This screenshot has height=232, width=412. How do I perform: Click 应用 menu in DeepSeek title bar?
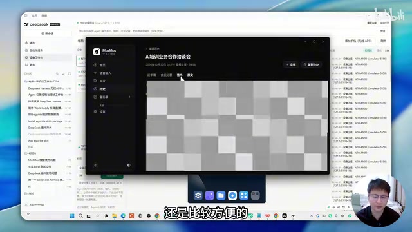coord(34,15)
